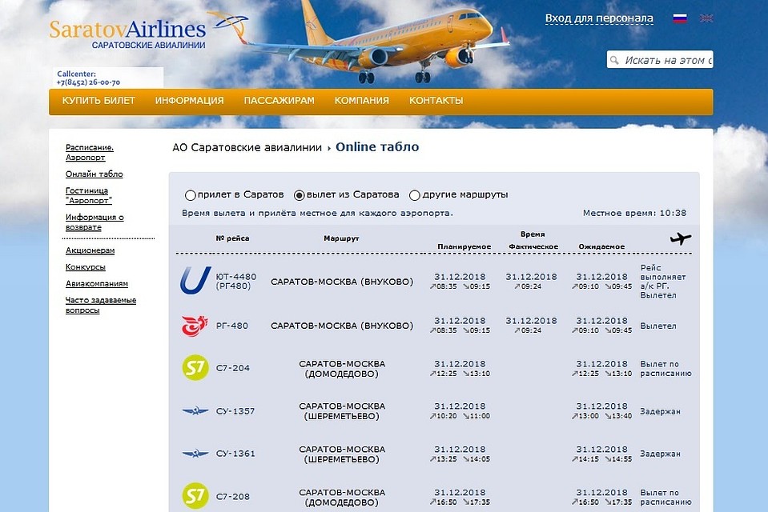
Task: Switch language with Russian flag icon
Action: coord(680,18)
